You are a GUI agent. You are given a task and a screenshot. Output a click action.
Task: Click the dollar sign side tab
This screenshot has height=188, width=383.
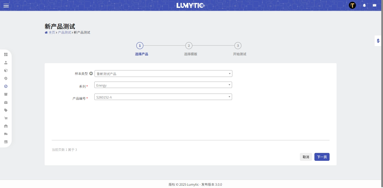pos(378,41)
